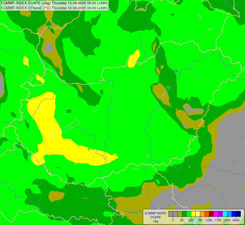Click the pale yellow legend swatch before 750
This screenshot has height=225, width=245.
coord(198,214)
